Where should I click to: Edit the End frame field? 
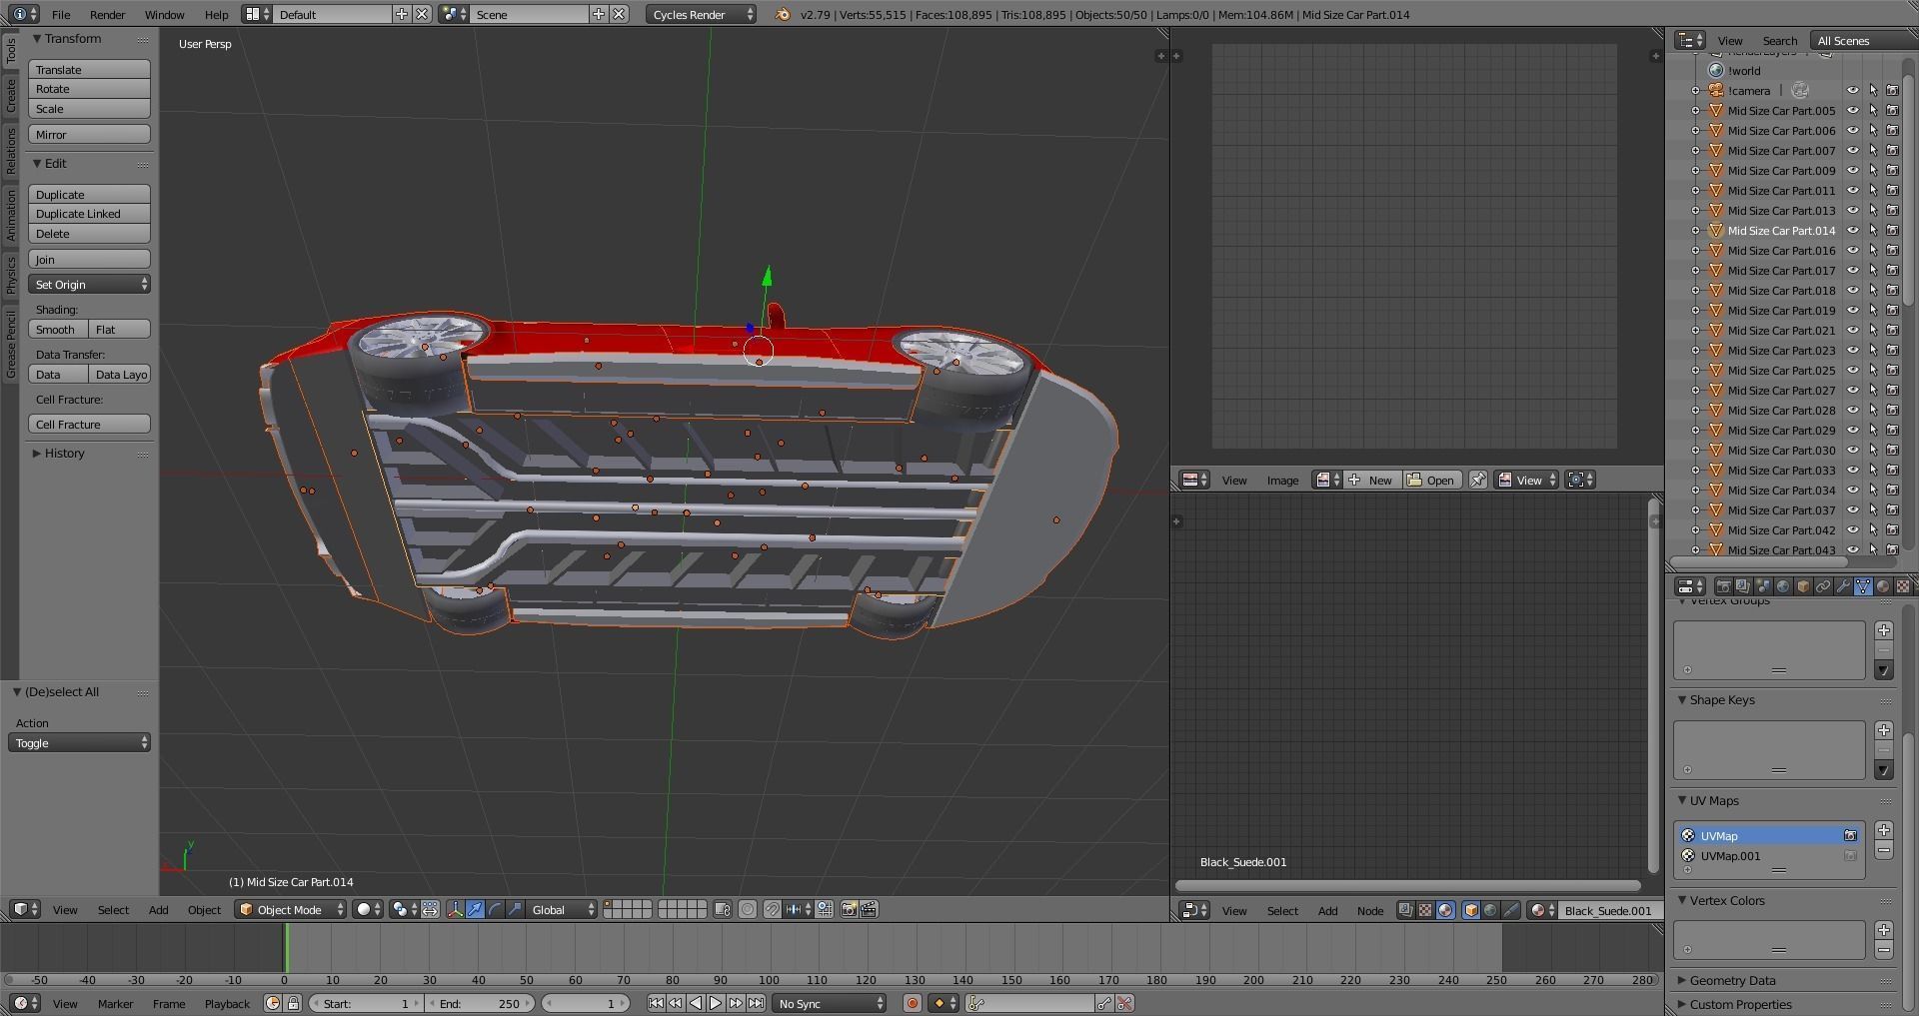[x=480, y=1003]
